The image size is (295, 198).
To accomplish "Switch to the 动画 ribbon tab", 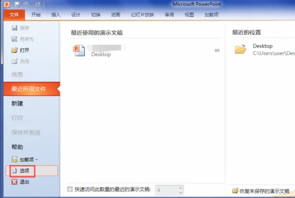I will (x=116, y=15).
